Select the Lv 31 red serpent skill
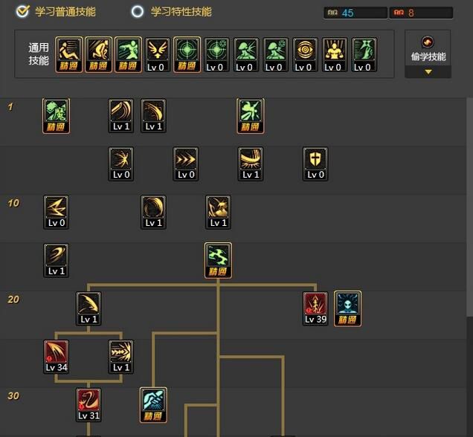This screenshot has height=437, width=473. [89, 405]
